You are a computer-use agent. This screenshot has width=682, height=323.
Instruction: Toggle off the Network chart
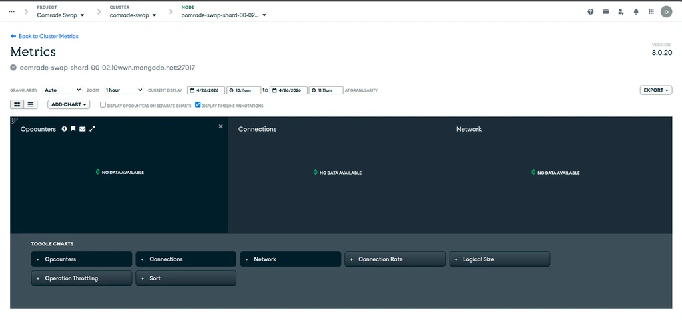(290, 259)
